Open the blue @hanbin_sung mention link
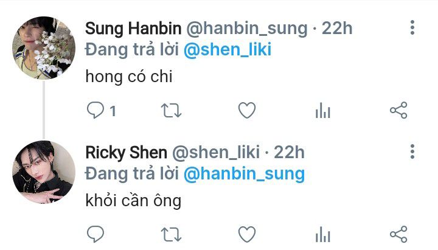Screen dimensions: 438x250 pyautogui.click(x=244, y=174)
